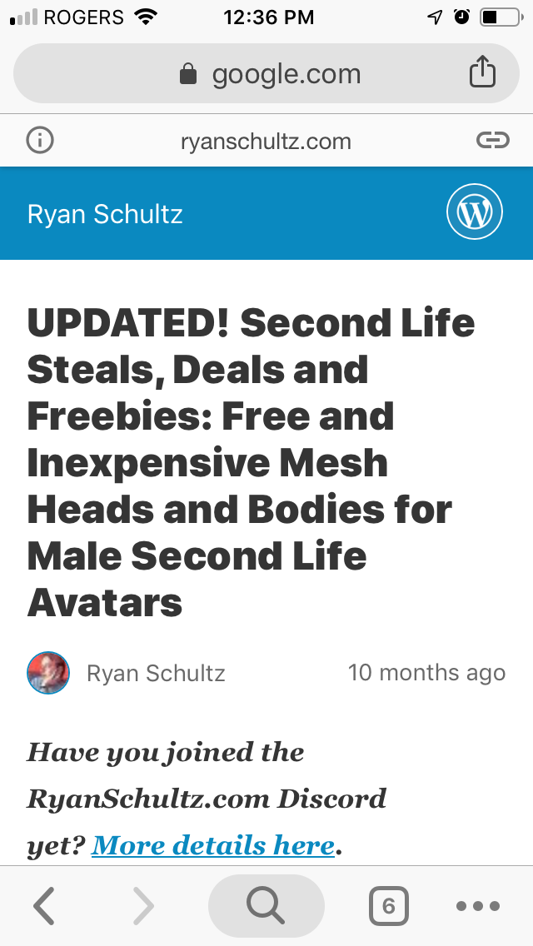Screen dimensions: 533x946
Task: Tap the forward navigation arrow
Action: coord(143,906)
